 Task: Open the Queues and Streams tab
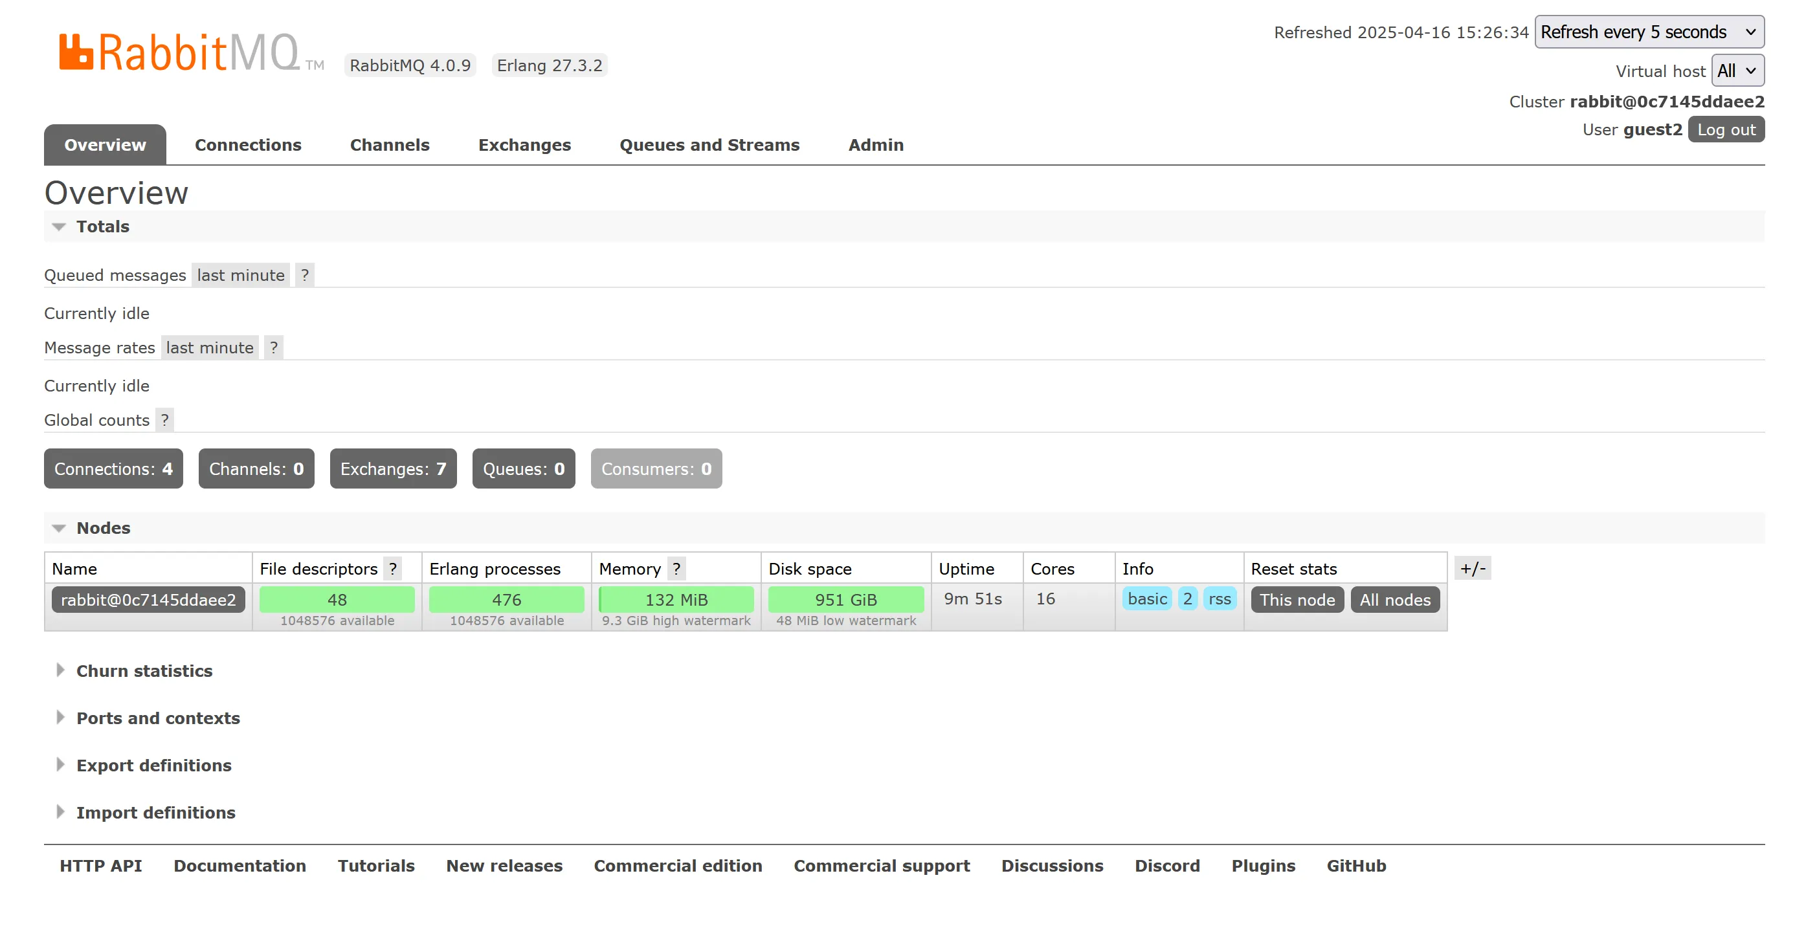709,144
